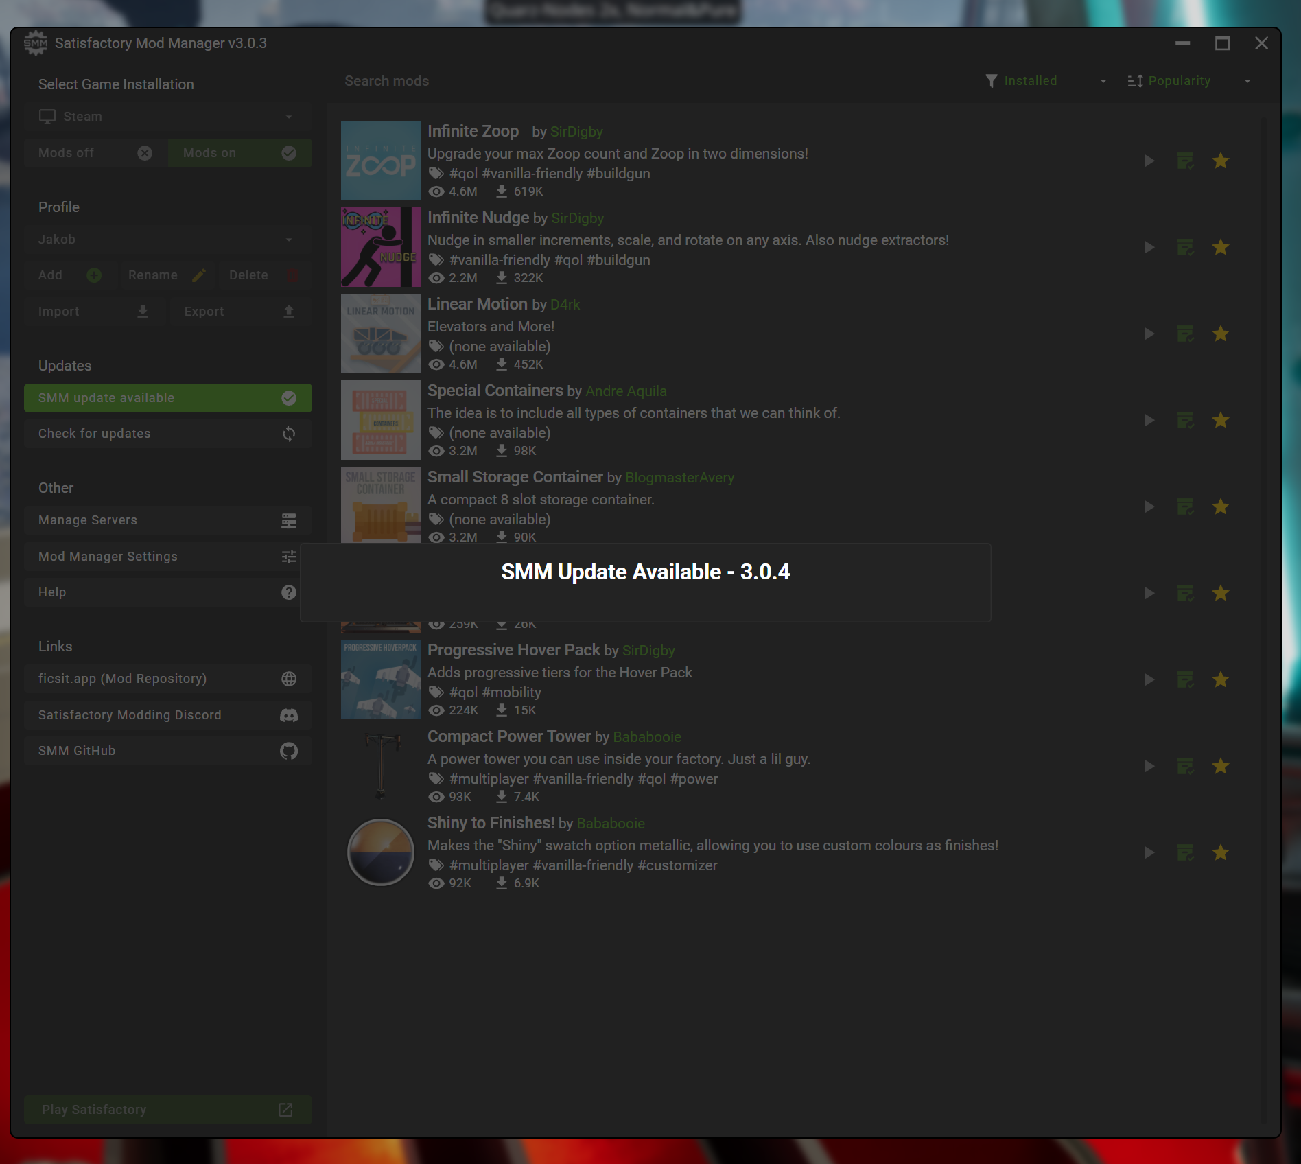Click the server icon on Manage Servers
1301x1164 pixels.
point(289,521)
